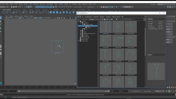Viewport: 176px width, 99px height.
Task: Click the Save Scene icon
Action: click(16, 7)
